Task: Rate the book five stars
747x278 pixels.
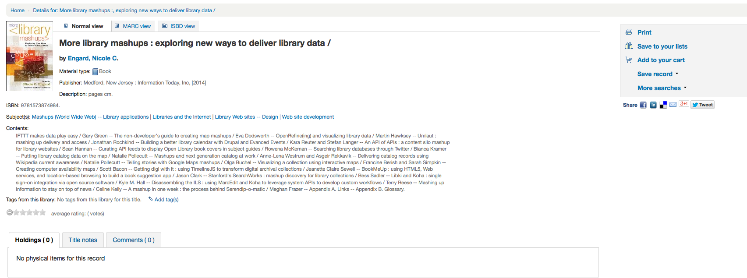Action: coord(42,213)
